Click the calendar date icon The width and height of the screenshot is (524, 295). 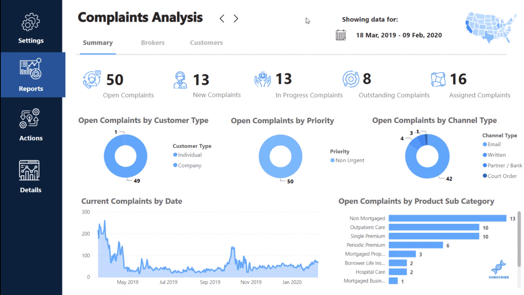tap(341, 35)
